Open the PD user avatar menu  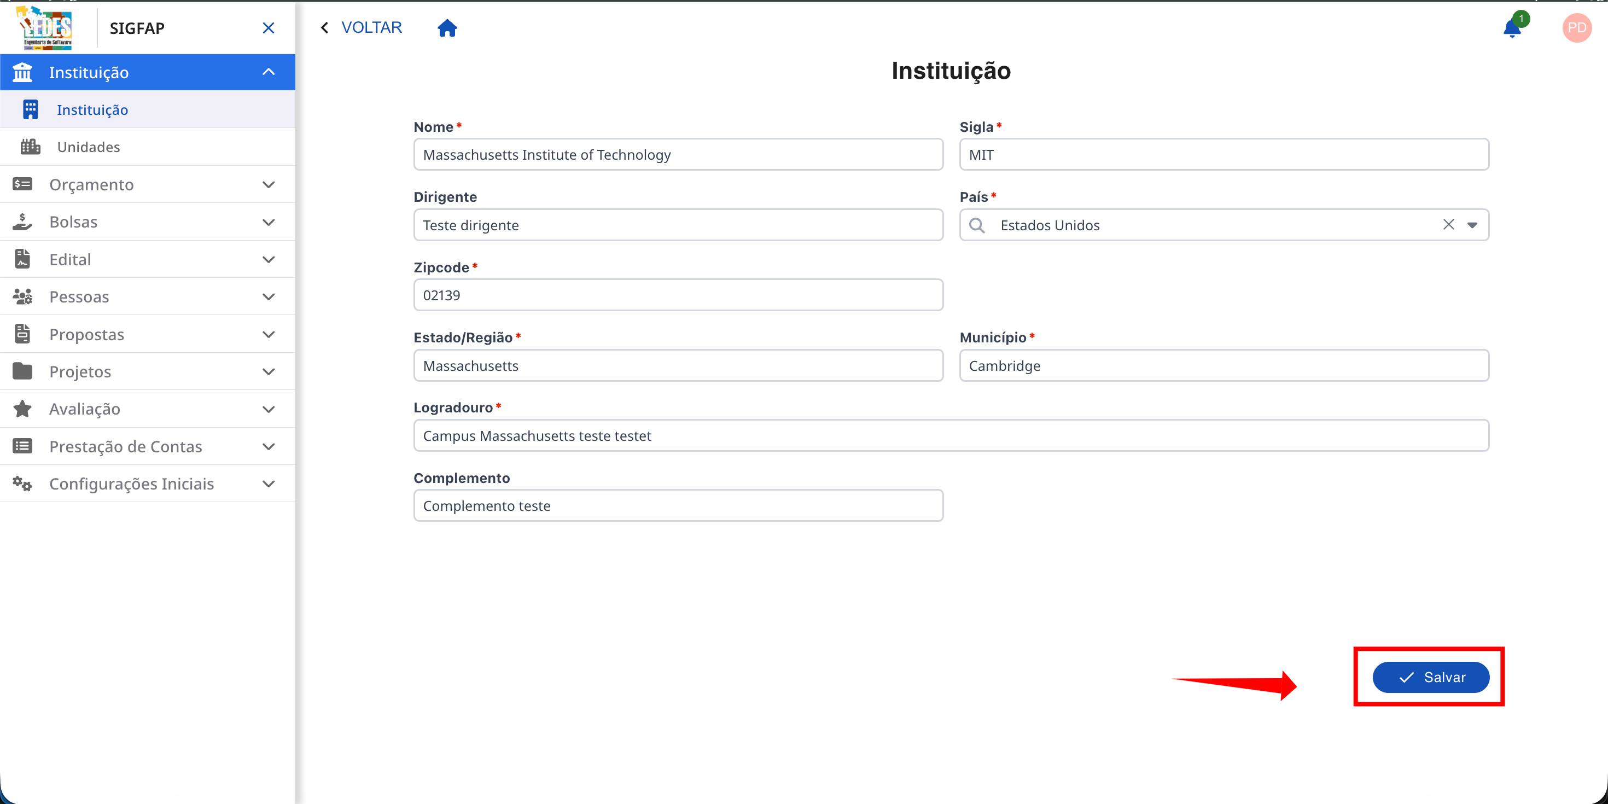point(1576,28)
